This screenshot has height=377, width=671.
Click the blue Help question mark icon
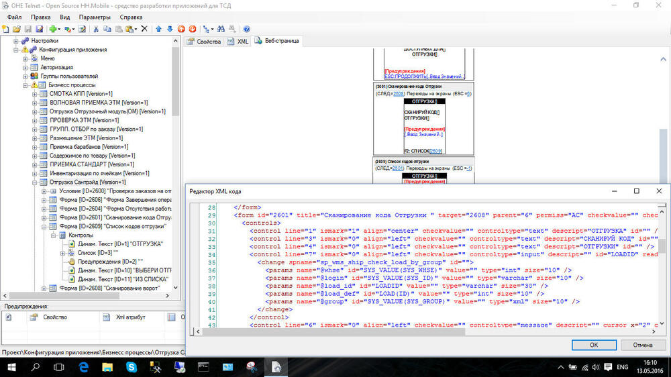246,29
